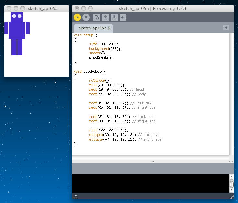
Task: Close the sketch_apr05a output window
Action: pyautogui.click(x=9, y=8)
